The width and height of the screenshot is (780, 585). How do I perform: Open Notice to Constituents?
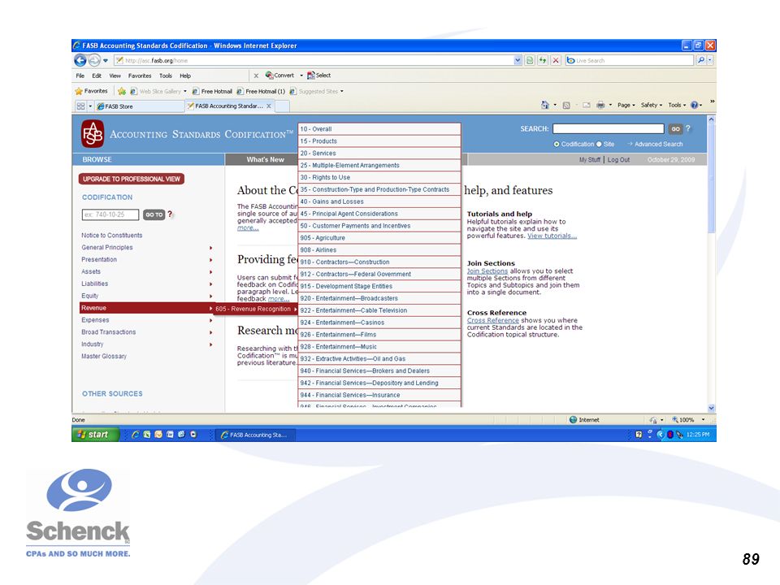(112, 236)
